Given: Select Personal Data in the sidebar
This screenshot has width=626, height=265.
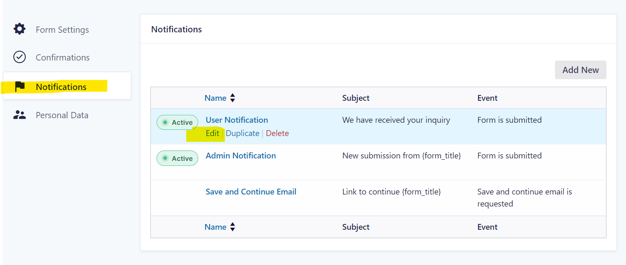Looking at the screenshot, I should tap(62, 115).
